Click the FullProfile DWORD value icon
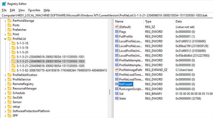This screenshot has height=118, width=213. tap(117, 36)
